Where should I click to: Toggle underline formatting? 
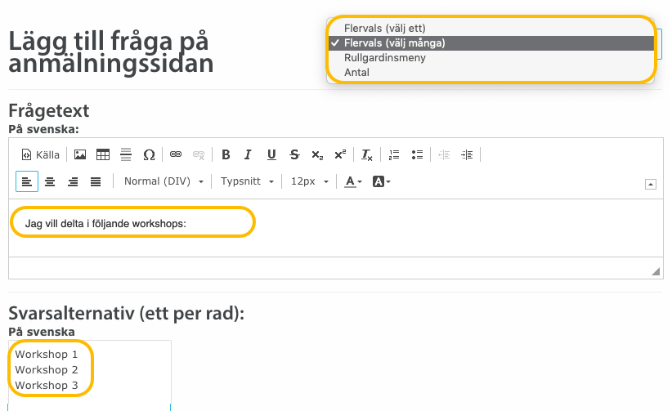[x=271, y=154]
